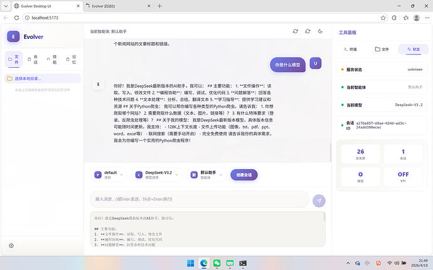The width and height of the screenshot is (433, 270).
Task: Show hidden system tray icons
Action: pyautogui.click(x=348, y=263)
